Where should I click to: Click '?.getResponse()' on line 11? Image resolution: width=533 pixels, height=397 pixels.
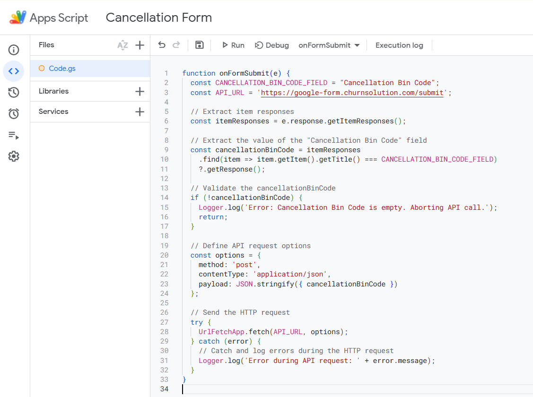tap(230, 169)
